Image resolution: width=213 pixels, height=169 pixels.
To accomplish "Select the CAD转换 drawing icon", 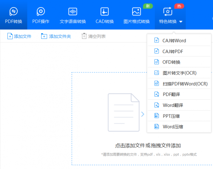I will (105, 11).
